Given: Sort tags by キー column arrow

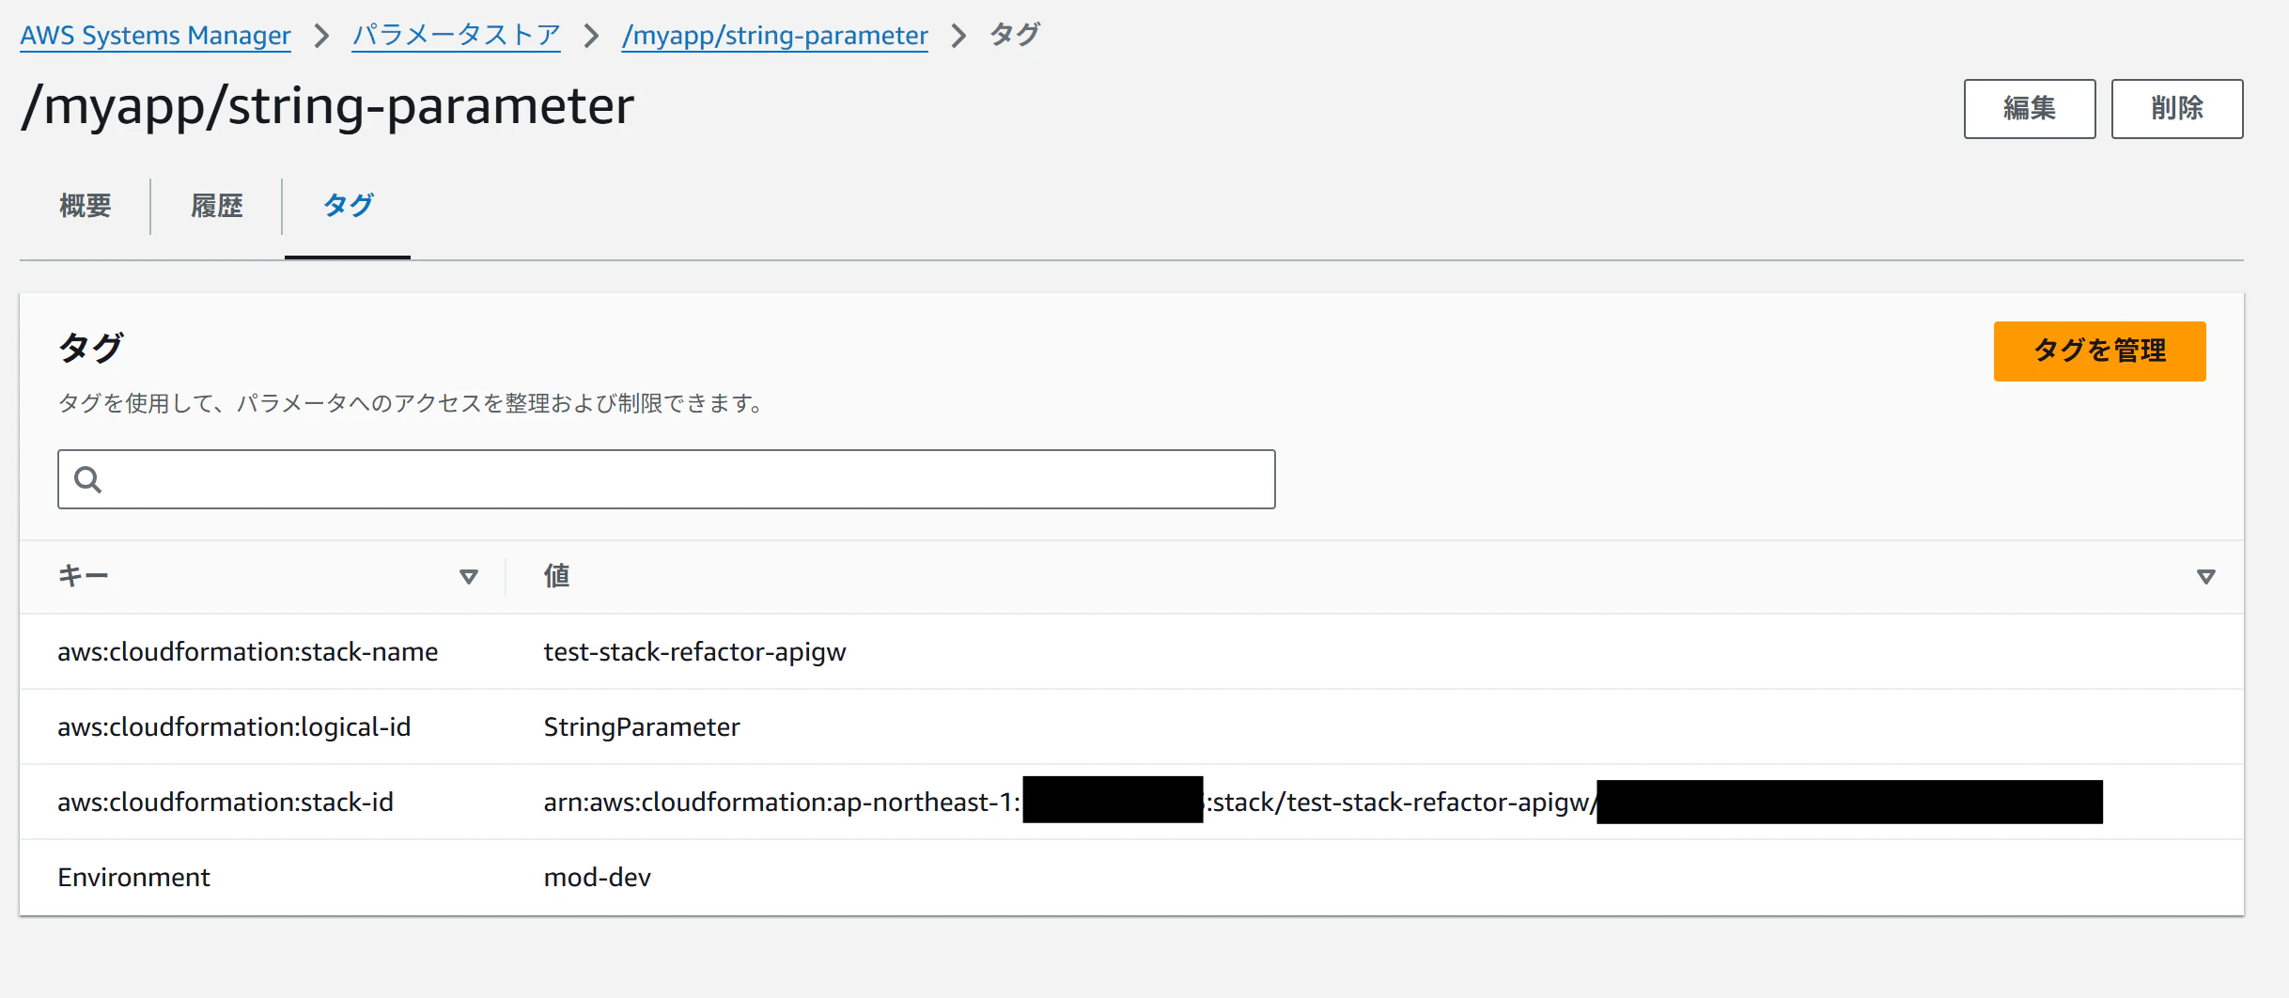Looking at the screenshot, I should (x=469, y=577).
